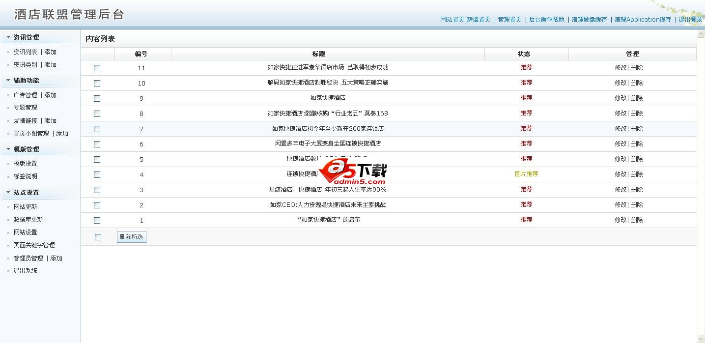Viewport: 705px width, 343px height.
Task: Open 管理员管理 in sidebar
Action: 28,258
